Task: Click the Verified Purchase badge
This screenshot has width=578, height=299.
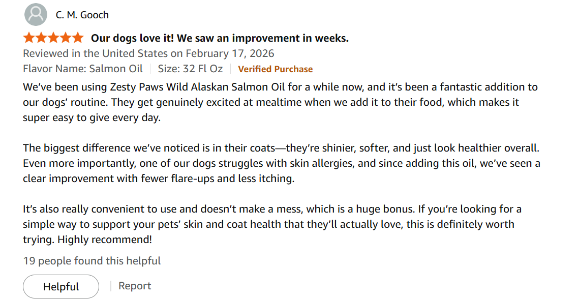Action: pos(275,69)
